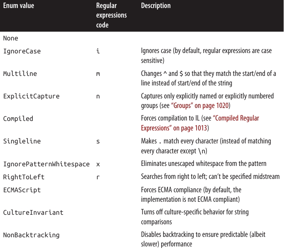The height and width of the screenshot is (251, 284).
Task: Click the regex code letter x
Action: pos(98,164)
